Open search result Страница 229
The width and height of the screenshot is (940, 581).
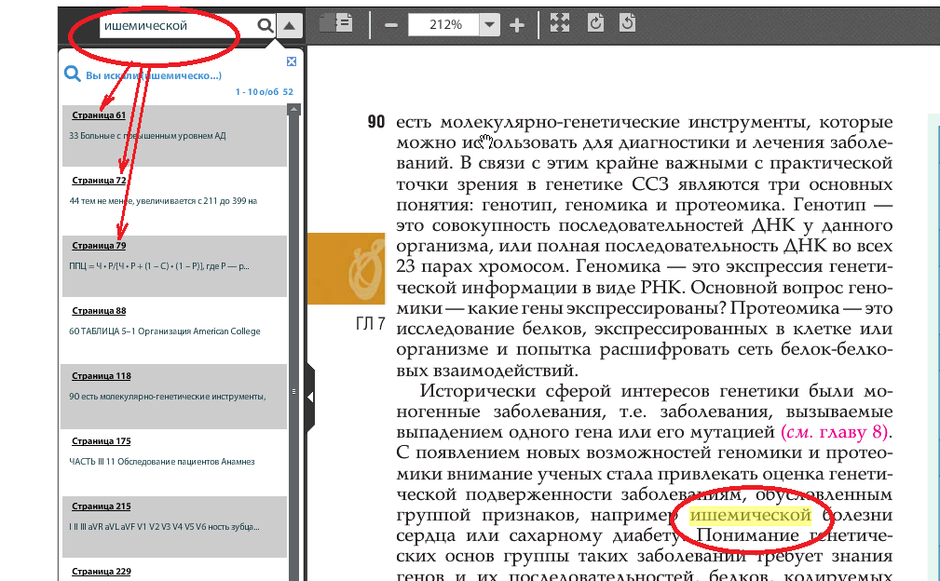tap(102, 572)
